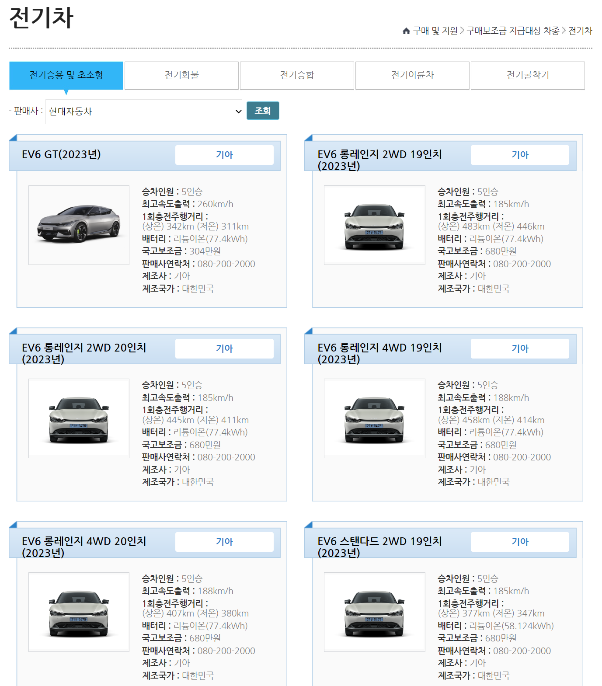This screenshot has width=602, height=686.
Task: Click the EV6 롱레인지 2WD 20인치 (2023년) title
Action: pyautogui.click(x=84, y=353)
